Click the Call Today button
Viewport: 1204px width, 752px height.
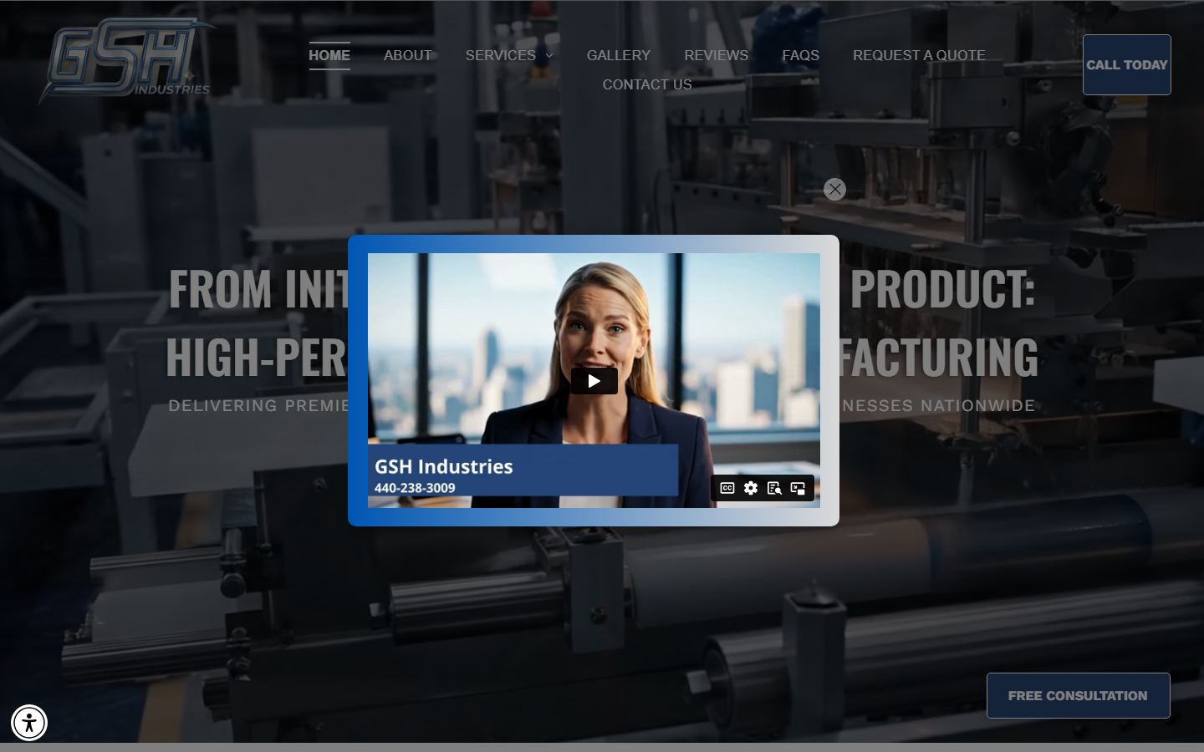pyautogui.click(x=1126, y=64)
